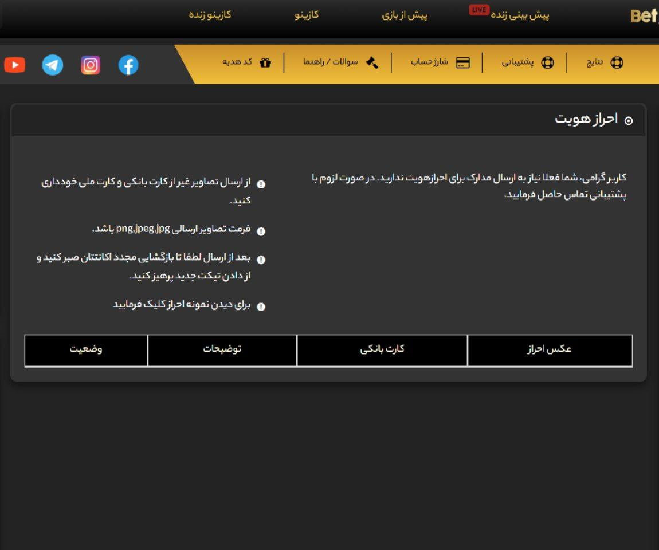Click the gift icon next to کد هدیه
This screenshot has width=659, height=550.
pos(265,63)
